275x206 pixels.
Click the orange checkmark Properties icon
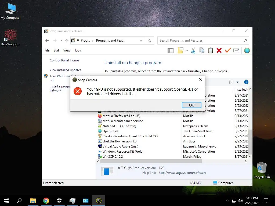pyautogui.click(x=228, y=50)
